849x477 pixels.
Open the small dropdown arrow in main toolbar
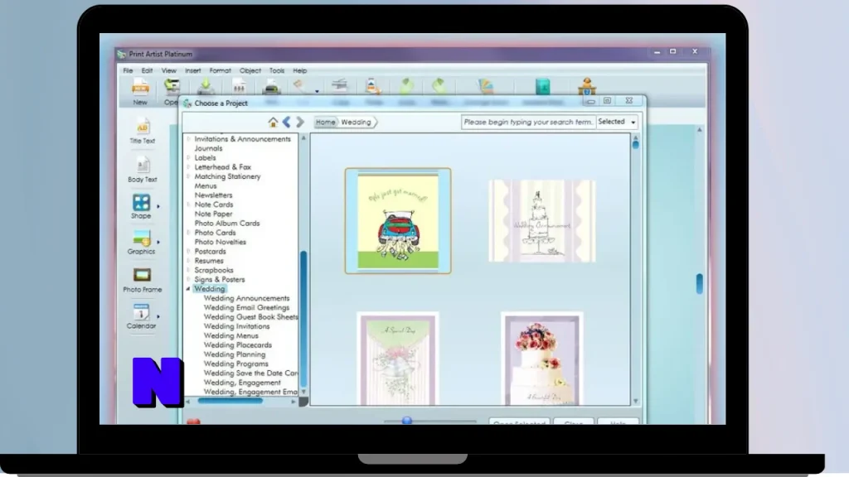[x=317, y=91]
